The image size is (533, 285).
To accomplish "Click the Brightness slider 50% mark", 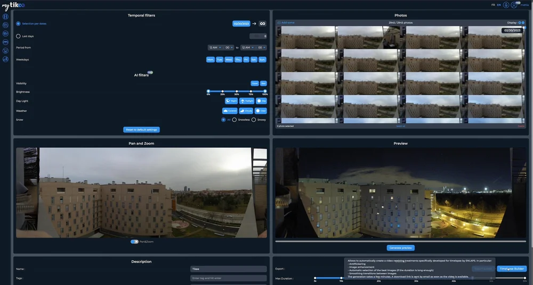I will (x=237, y=91).
